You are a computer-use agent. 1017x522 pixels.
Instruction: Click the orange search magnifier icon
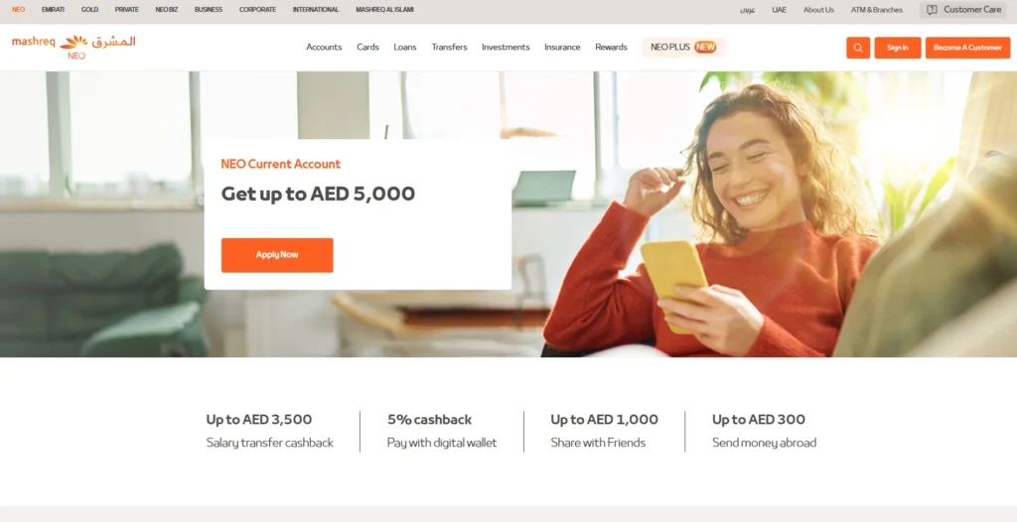857,48
